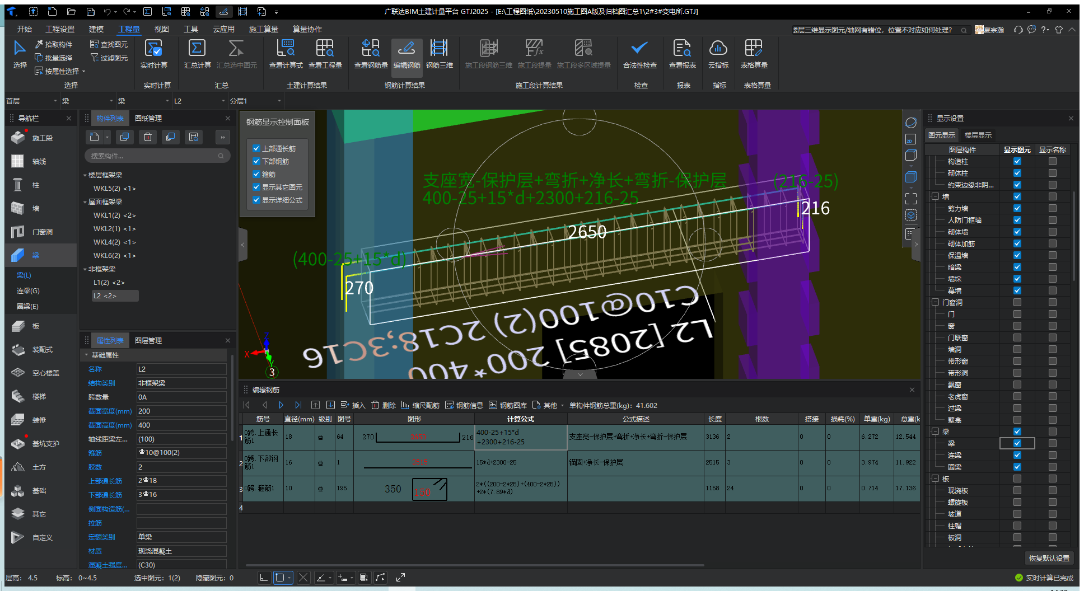Open the 云应用 menu tab
The height and width of the screenshot is (591, 1084).
point(223,29)
